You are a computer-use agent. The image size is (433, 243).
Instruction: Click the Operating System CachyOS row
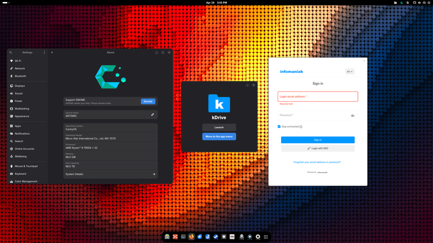click(x=110, y=128)
